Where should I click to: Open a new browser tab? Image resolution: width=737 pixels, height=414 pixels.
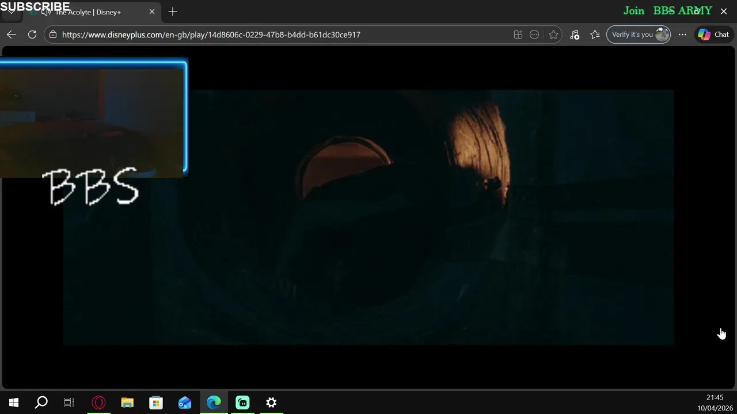173,11
